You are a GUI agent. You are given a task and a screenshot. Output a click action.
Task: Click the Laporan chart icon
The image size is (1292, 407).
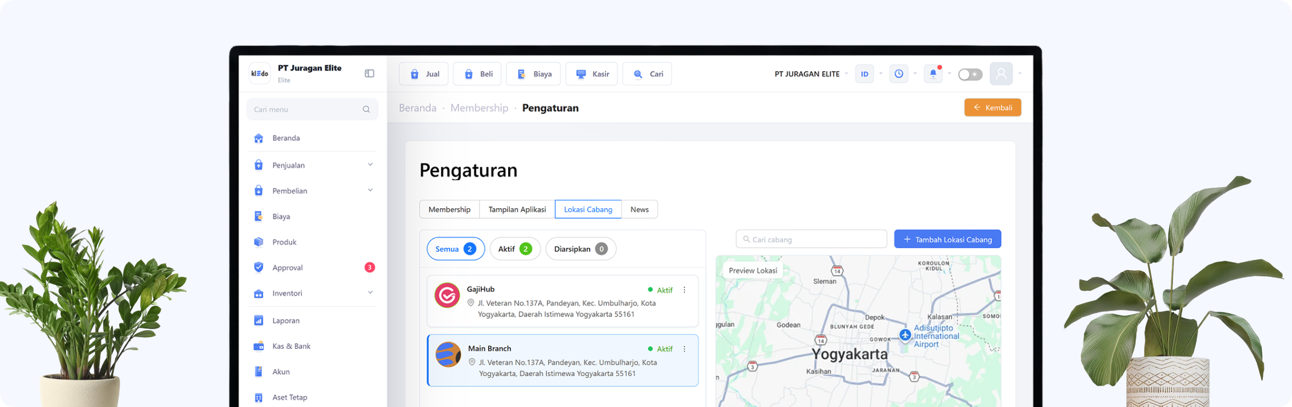pos(259,320)
